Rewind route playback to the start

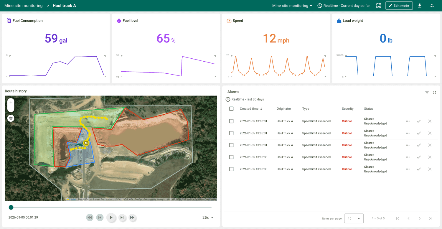(90, 218)
